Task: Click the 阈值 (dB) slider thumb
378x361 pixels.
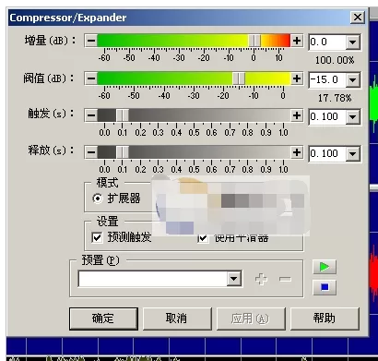Action: click(x=239, y=78)
